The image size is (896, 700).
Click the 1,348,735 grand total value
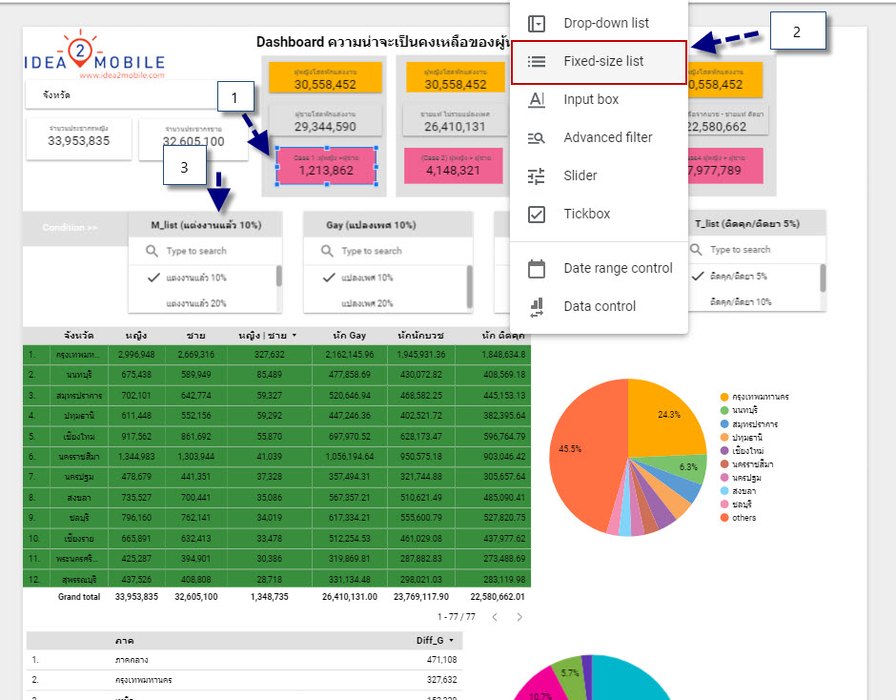pyautogui.click(x=269, y=597)
